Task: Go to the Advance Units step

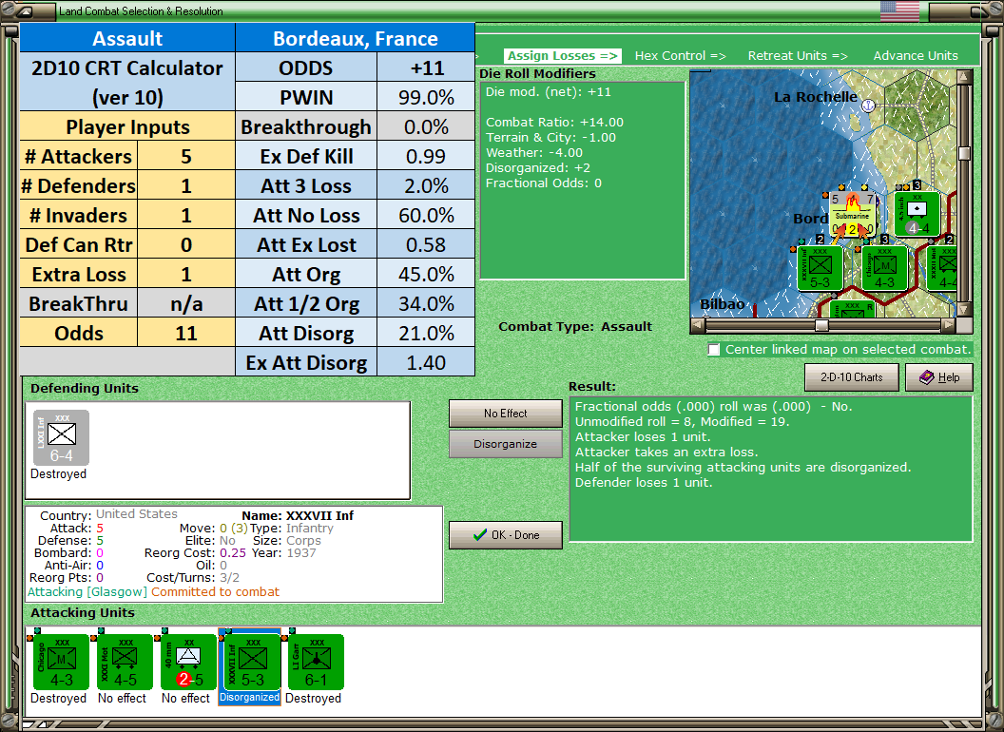Action: click(x=916, y=56)
